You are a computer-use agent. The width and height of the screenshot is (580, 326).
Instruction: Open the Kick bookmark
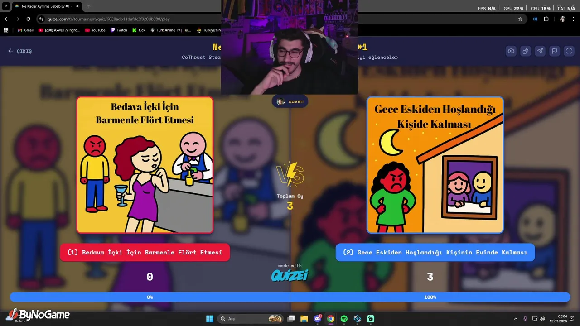point(139,30)
